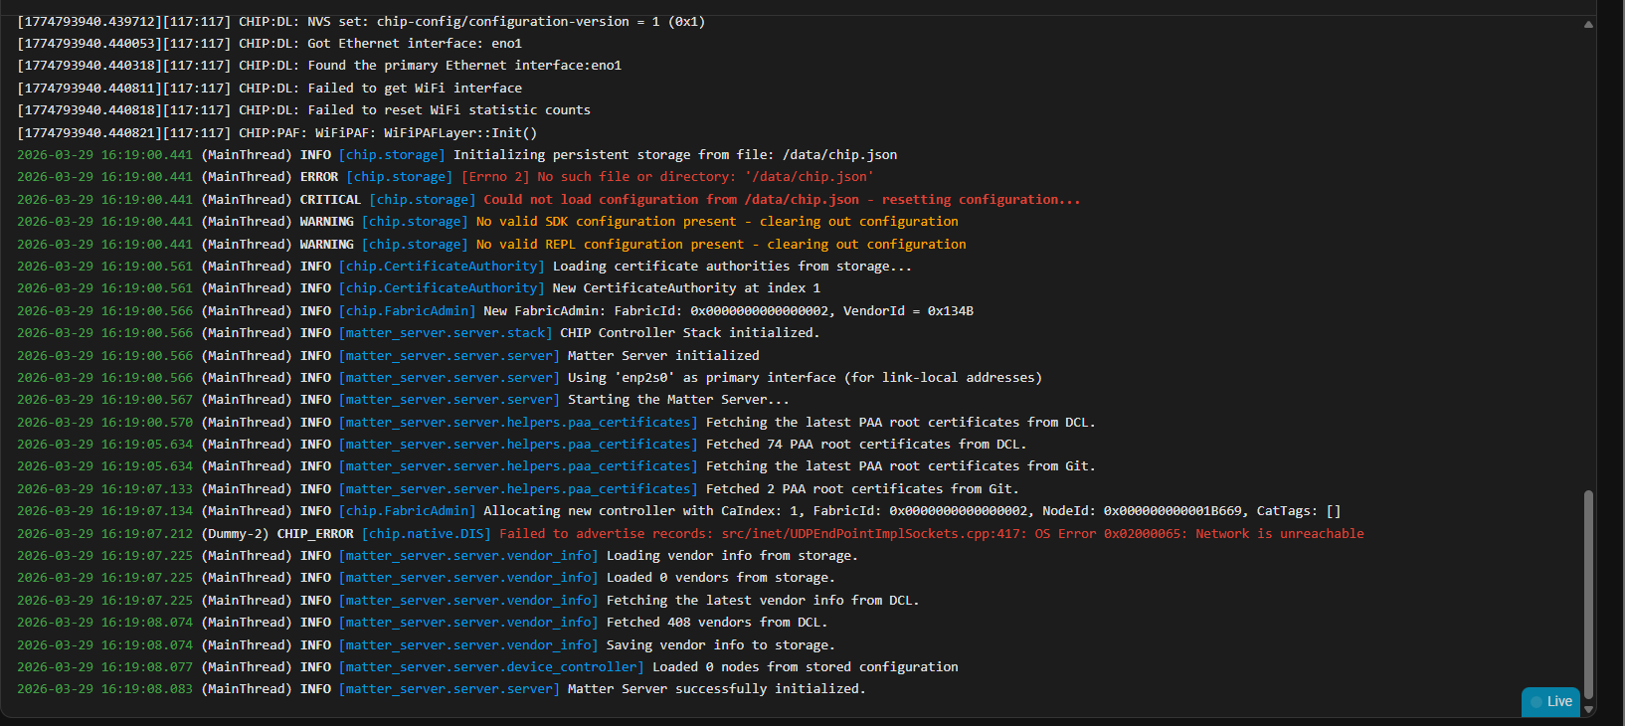Click the circular indicator dot inside Live button
This screenshot has height=726, width=1625.
tap(1536, 702)
